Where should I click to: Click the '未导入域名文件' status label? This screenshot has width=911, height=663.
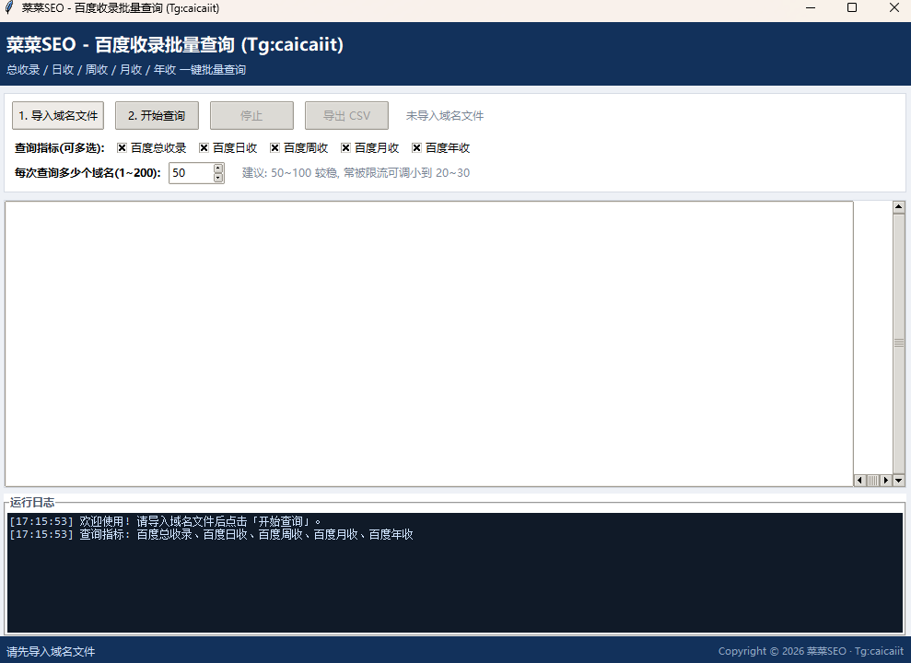(445, 115)
